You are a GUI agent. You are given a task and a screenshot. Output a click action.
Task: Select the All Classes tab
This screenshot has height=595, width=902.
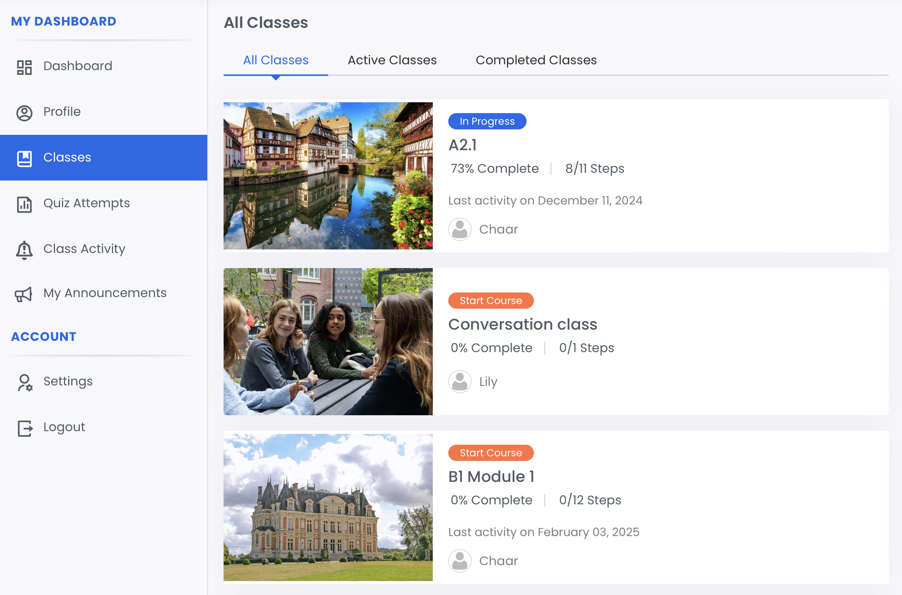coord(275,60)
